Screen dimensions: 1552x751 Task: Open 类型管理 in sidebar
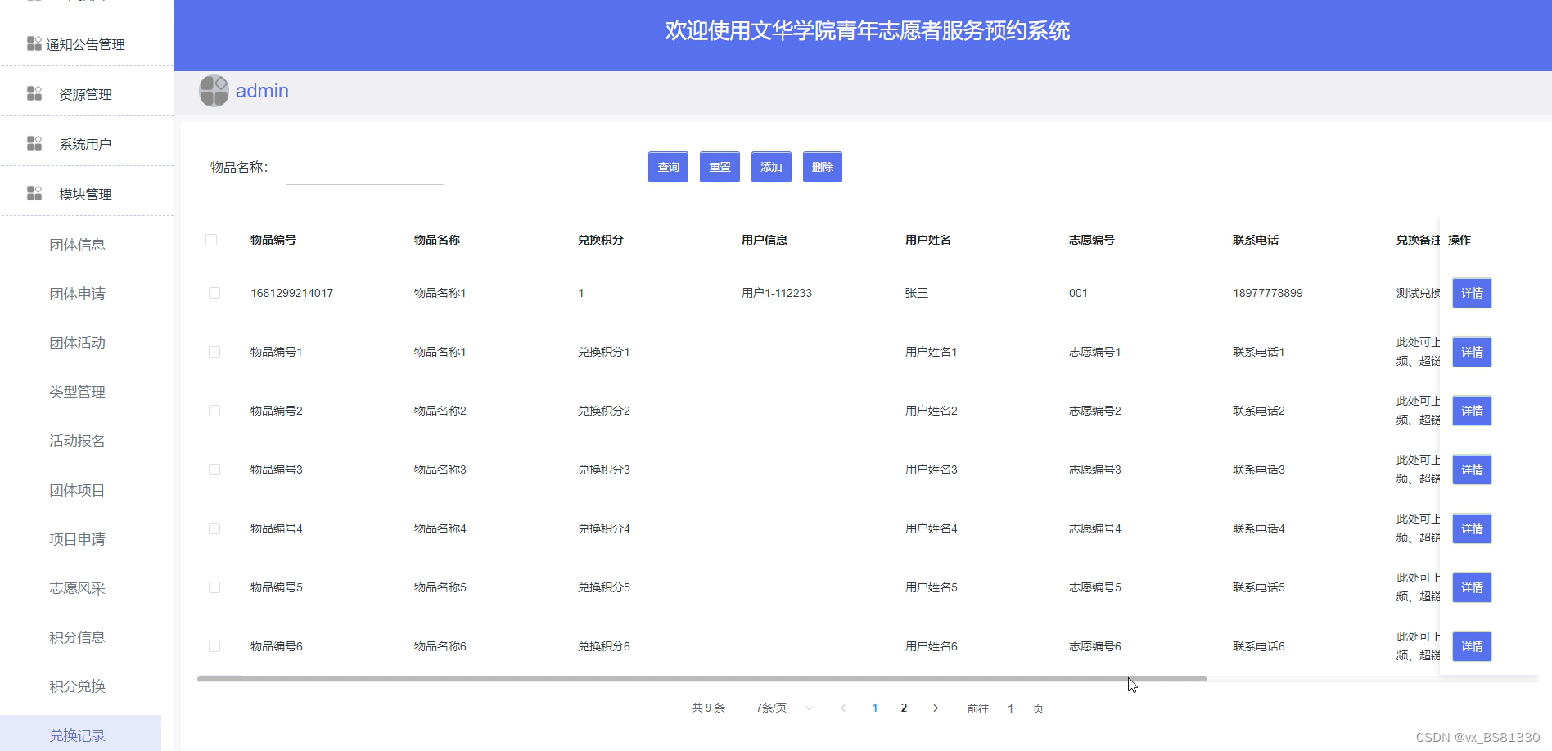tap(77, 392)
